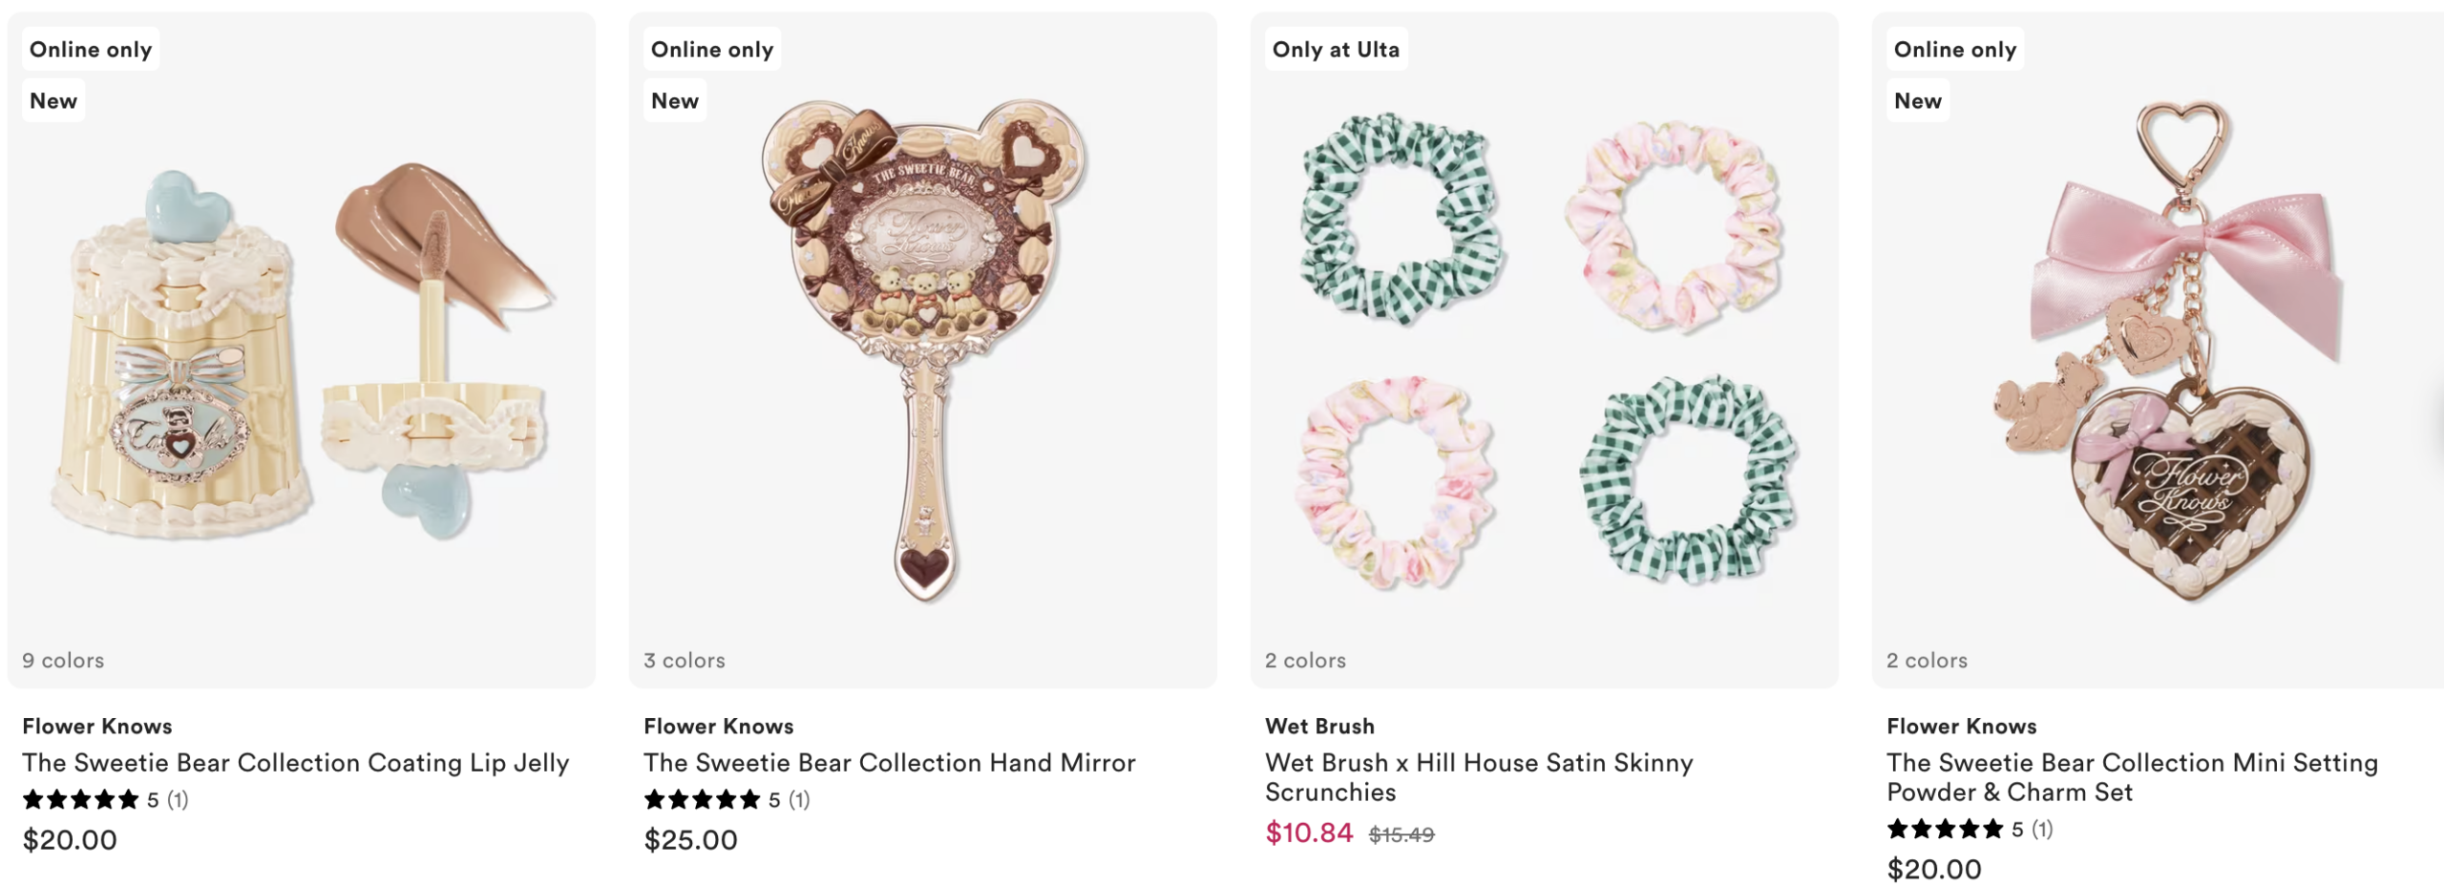Click the 9 colors label on Lip Jelly
Screen dimensions: 2444x887
(x=63, y=661)
